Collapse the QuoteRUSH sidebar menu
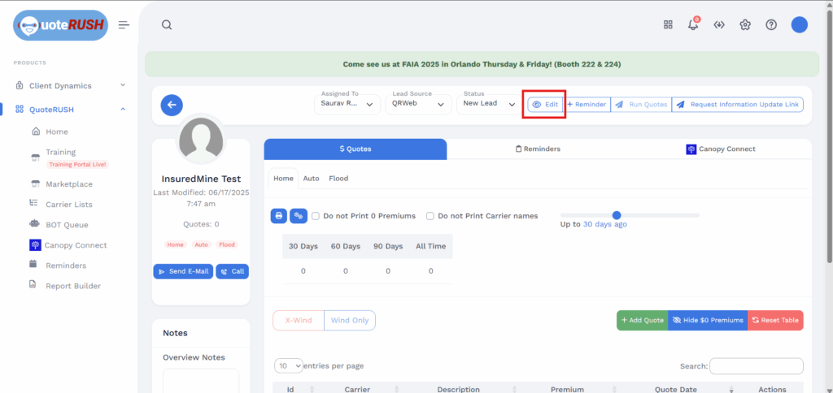The width and height of the screenshot is (833, 393). pyautogui.click(x=70, y=110)
